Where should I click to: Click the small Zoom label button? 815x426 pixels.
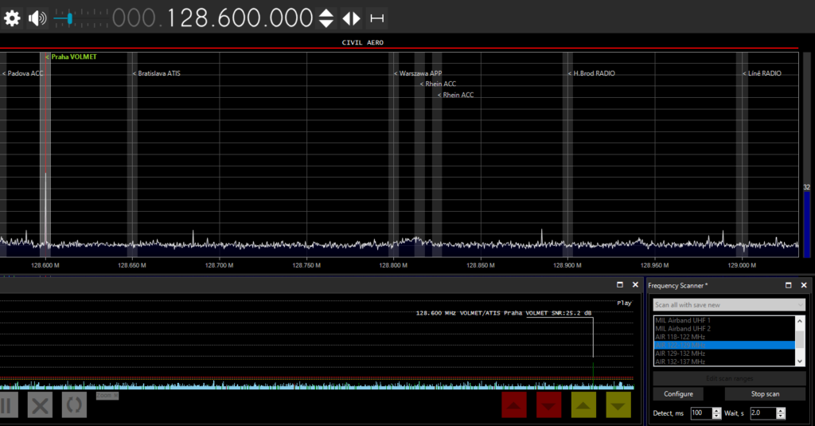coord(107,396)
